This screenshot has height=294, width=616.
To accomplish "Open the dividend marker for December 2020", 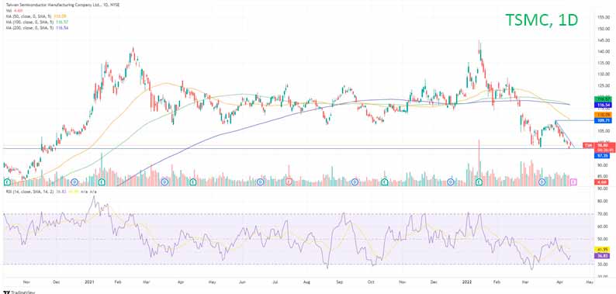I will (x=75, y=182).
